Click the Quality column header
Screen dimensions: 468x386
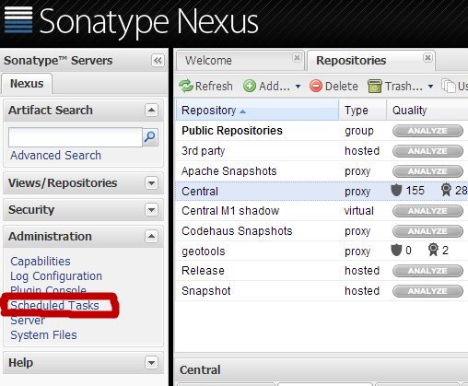coord(427,110)
